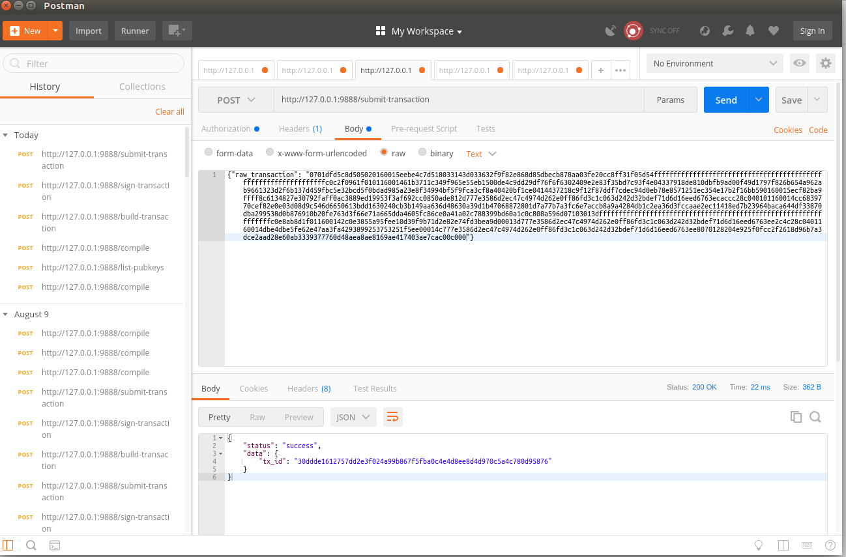Viewport: 846px width, 557px height.
Task: Open Find in the bottom status bar
Action: [x=31, y=545]
